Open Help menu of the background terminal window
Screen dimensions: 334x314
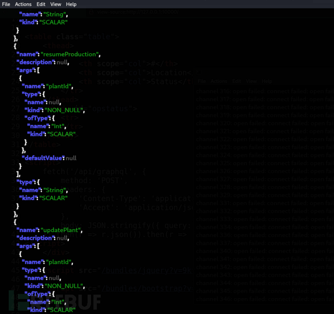pyautogui.click(x=267, y=81)
